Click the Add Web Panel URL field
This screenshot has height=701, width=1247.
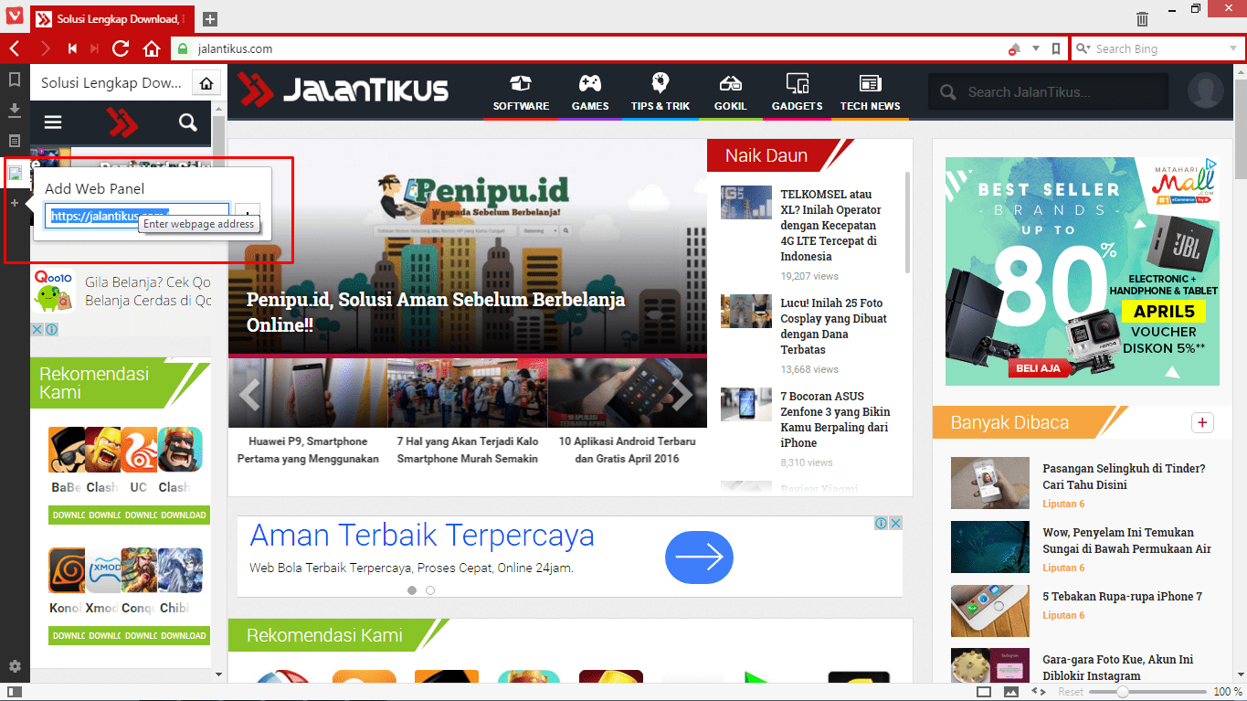point(137,216)
